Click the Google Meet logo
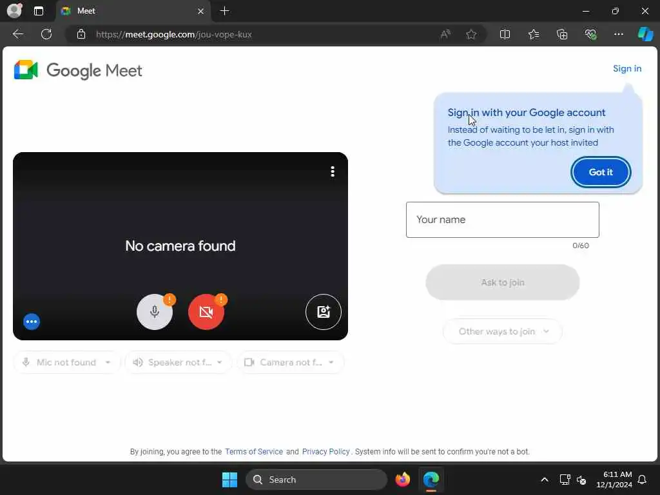This screenshot has height=495, width=660. coord(78,70)
